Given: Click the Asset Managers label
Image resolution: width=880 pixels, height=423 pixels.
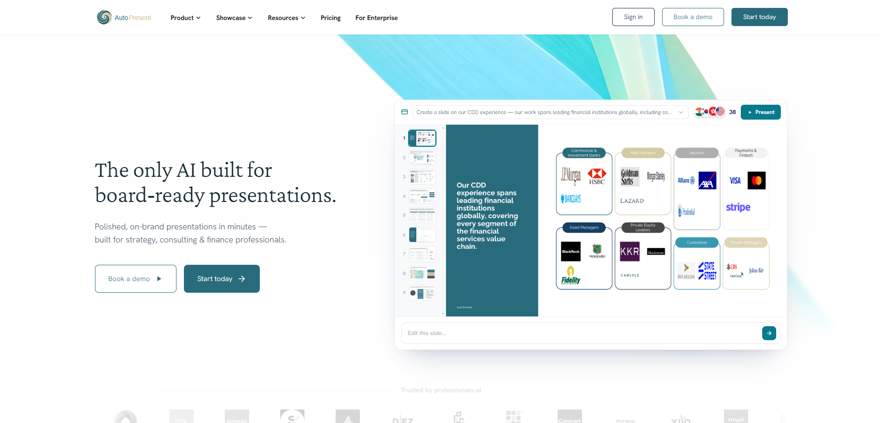Looking at the screenshot, I should [584, 228].
